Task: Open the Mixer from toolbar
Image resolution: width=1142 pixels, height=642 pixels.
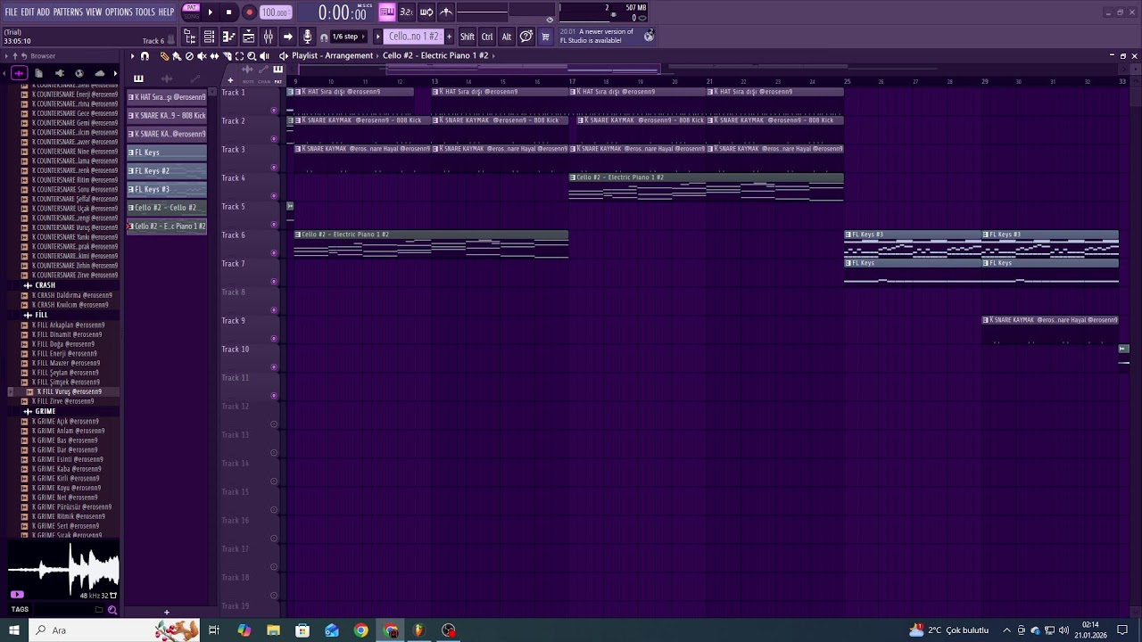Action: 268,37
